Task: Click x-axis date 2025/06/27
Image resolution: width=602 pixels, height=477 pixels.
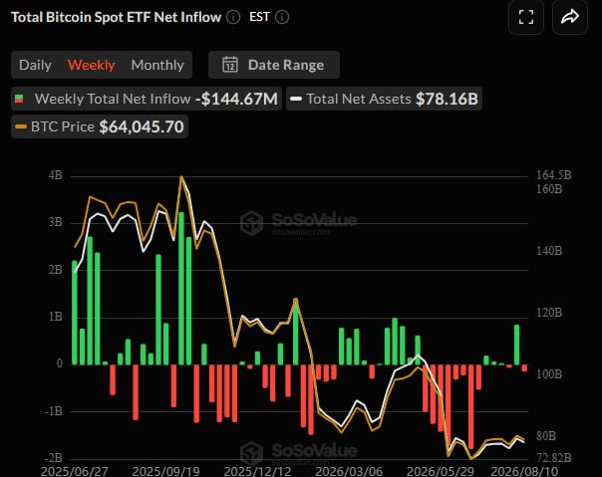Action: click(75, 471)
